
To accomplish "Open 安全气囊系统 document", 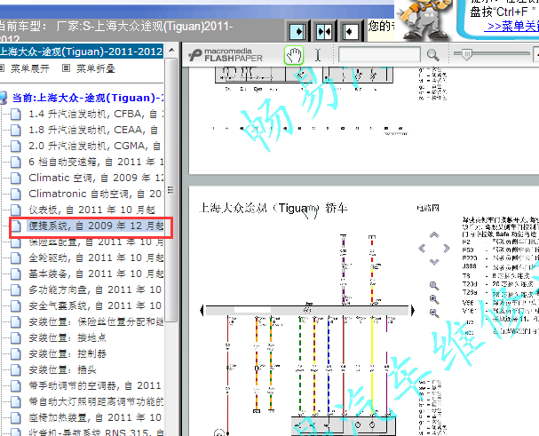I will click(x=95, y=305).
